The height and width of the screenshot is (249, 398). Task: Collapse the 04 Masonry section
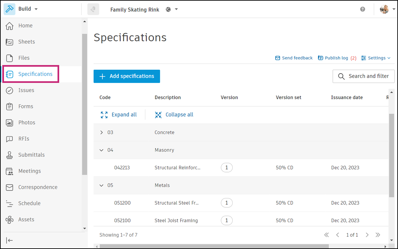[x=101, y=150]
